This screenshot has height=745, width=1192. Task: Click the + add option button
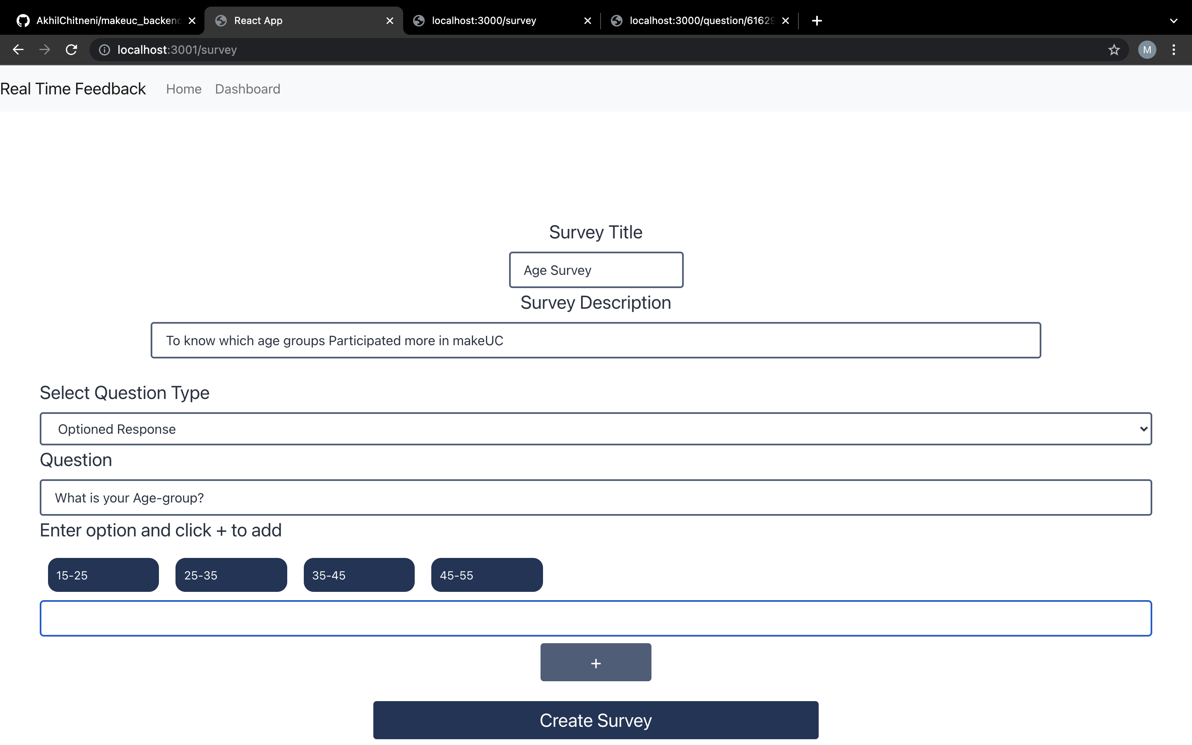point(596,663)
